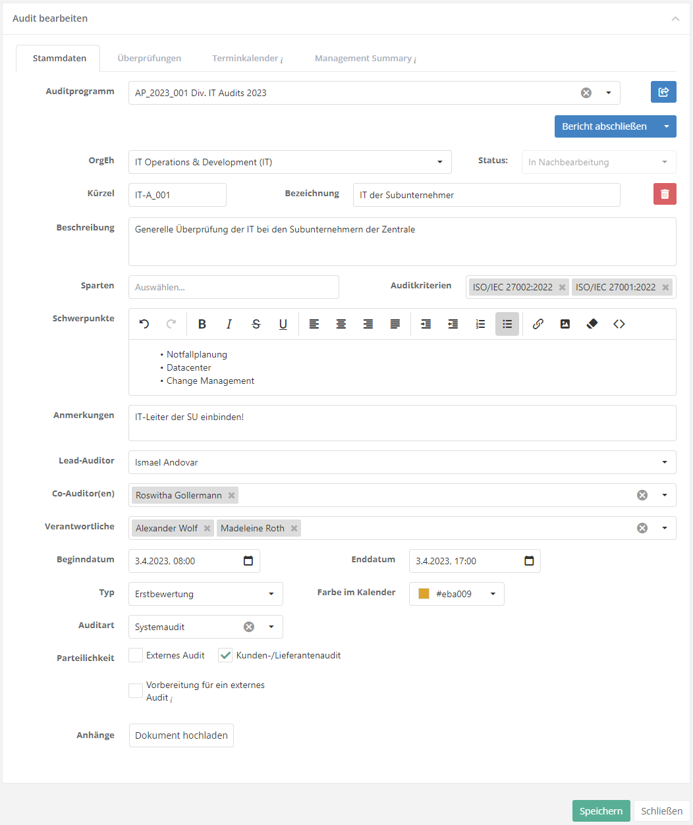This screenshot has height=825, width=693.
Task: Click the Dokument hochladen button
Action: coord(181,735)
